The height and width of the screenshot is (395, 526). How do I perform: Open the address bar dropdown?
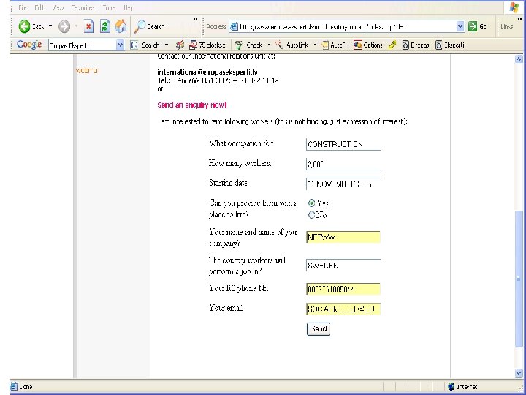tap(460, 26)
